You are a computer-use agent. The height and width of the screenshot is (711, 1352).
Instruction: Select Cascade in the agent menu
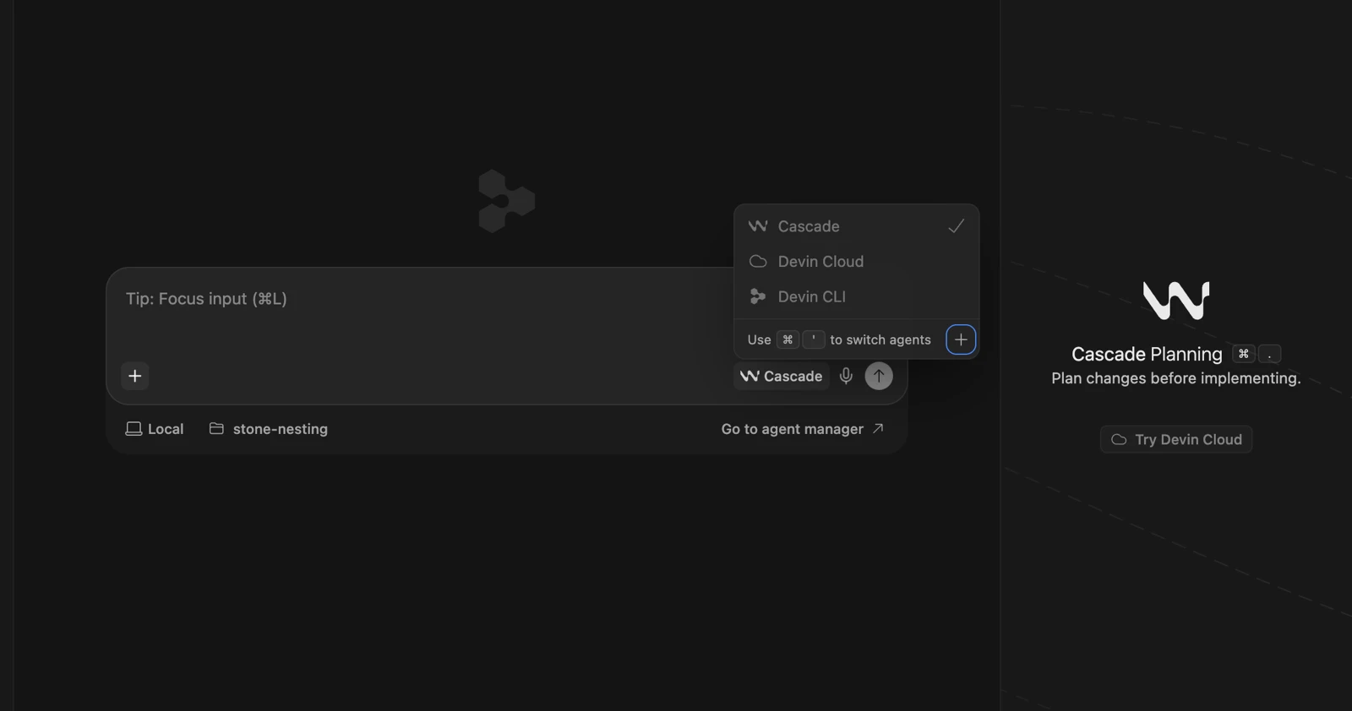click(856, 226)
